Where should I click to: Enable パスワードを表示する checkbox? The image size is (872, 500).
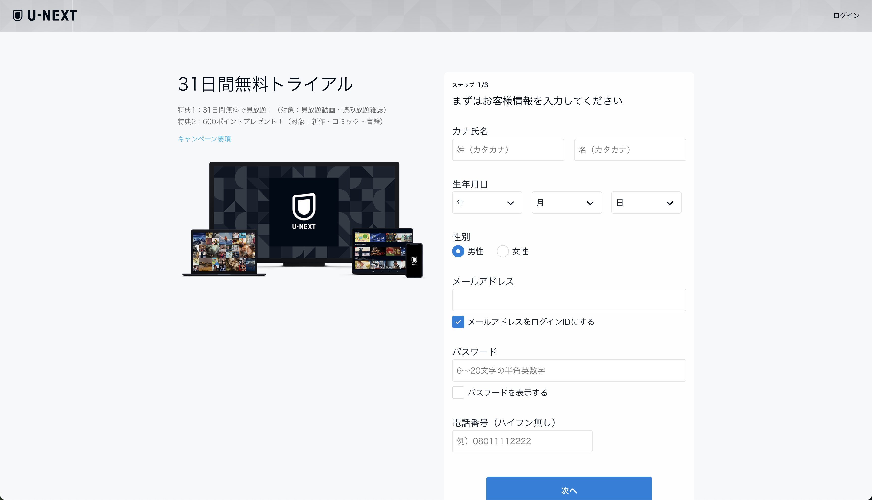coord(458,392)
